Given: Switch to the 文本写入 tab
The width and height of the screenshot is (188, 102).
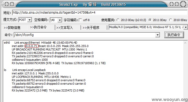Looking at the screenshot, I should [68, 28].
